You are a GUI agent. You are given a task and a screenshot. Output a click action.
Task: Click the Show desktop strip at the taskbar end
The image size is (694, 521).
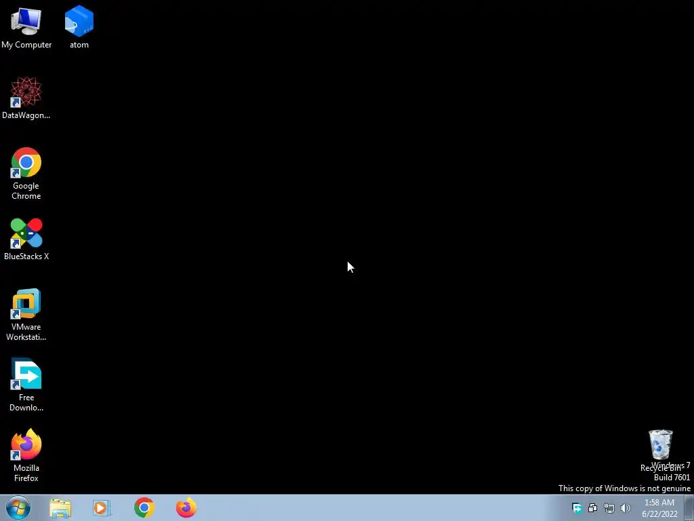(x=689, y=508)
